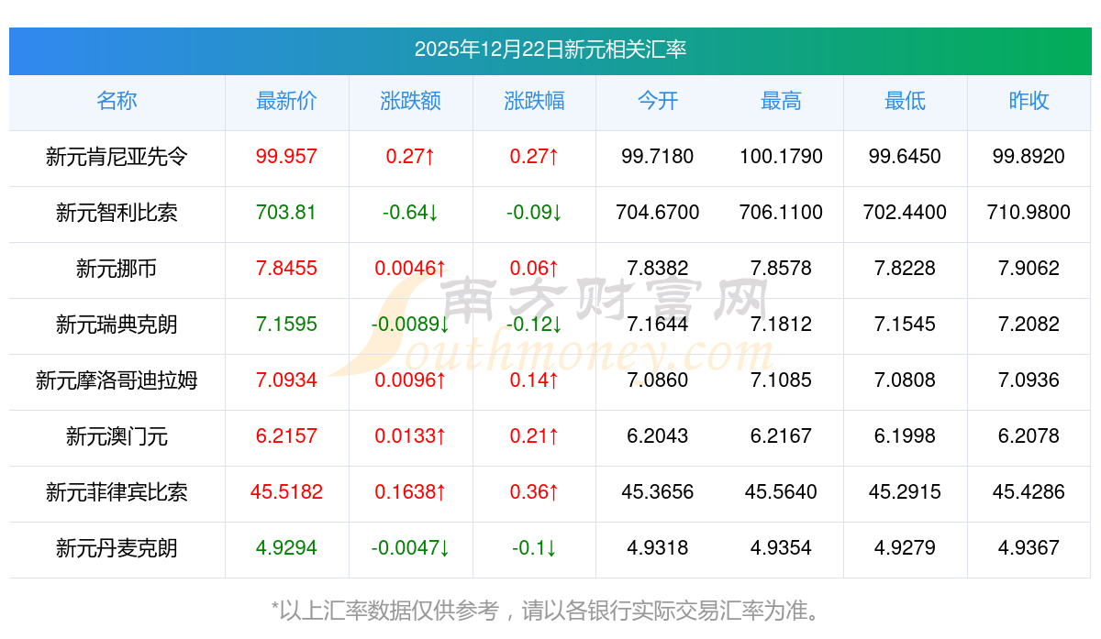Click latest price 703.81
Screen dimensions: 1101x639
286,213
